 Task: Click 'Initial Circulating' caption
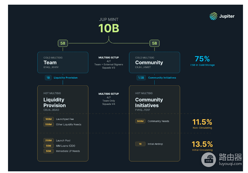click(x=202, y=150)
